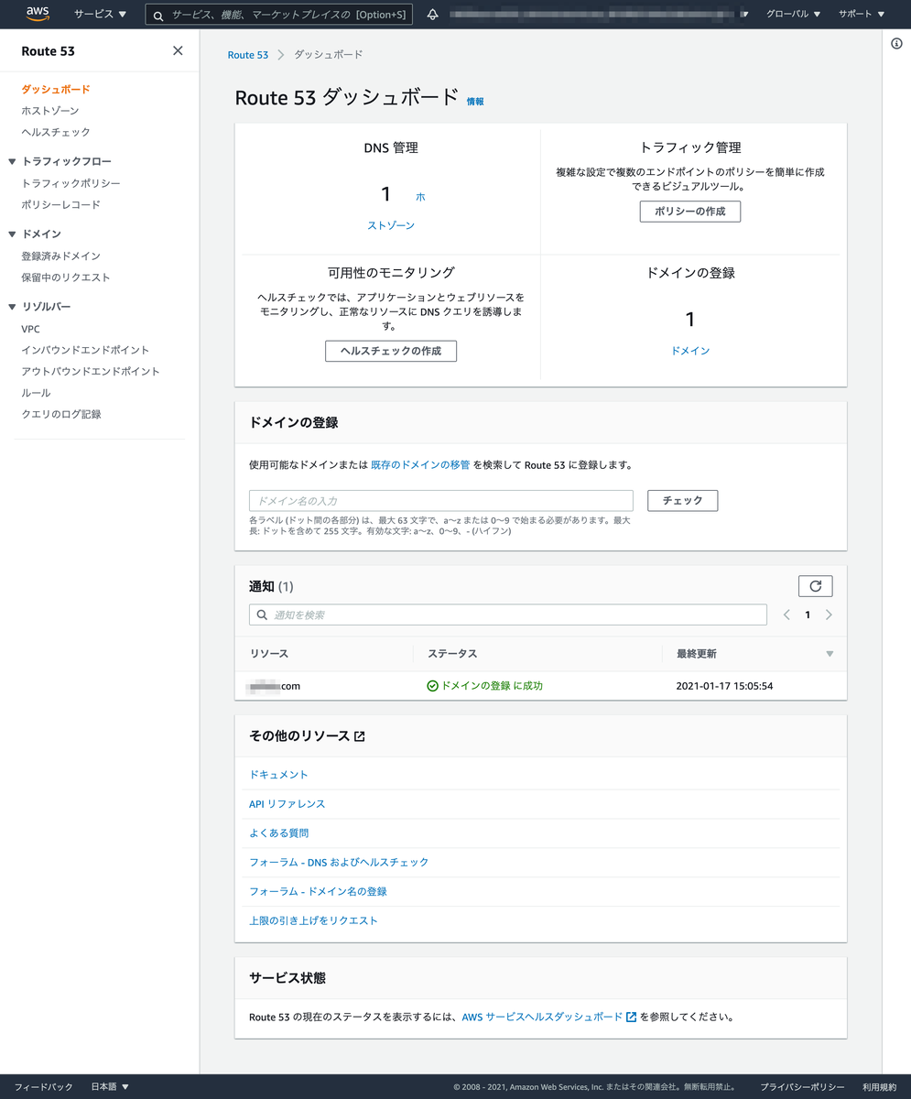Open the 情報 info link
911x1099 pixels.
475,102
